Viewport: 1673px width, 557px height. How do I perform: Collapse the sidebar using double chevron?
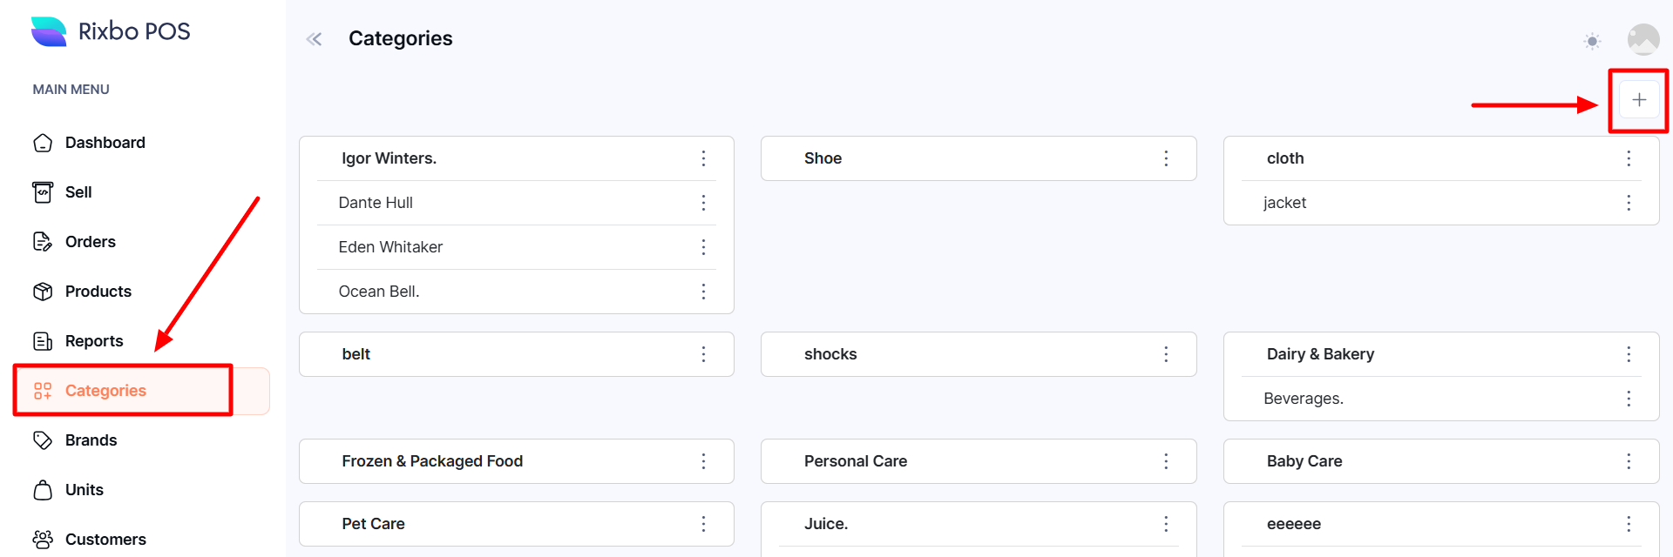pyautogui.click(x=315, y=39)
